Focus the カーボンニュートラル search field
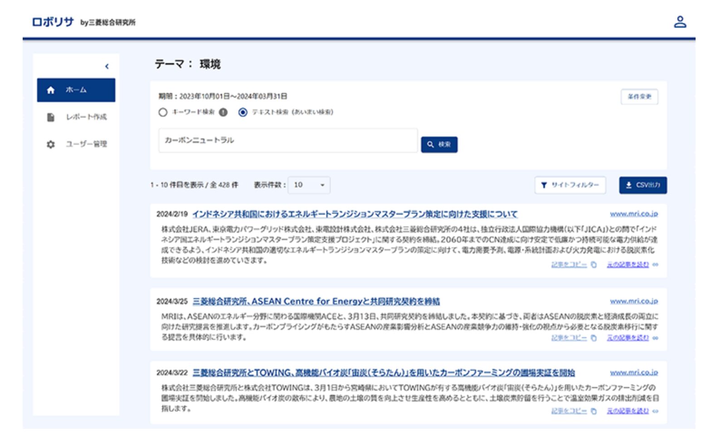711x432 pixels. [288, 140]
